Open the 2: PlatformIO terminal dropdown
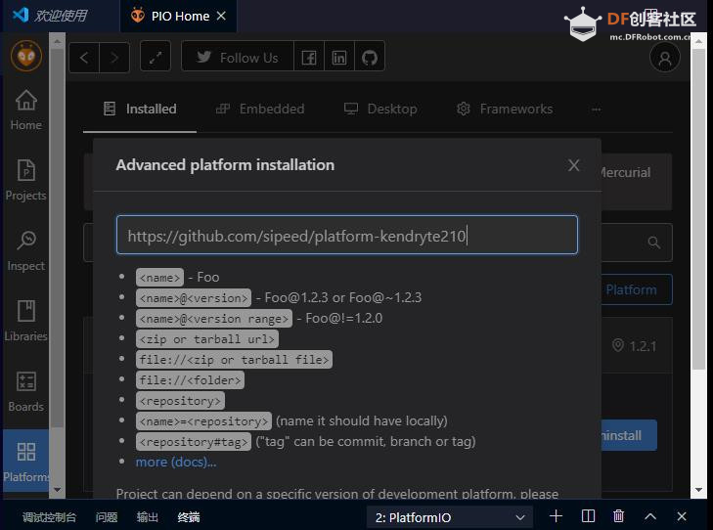 pyautogui.click(x=450, y=517)
